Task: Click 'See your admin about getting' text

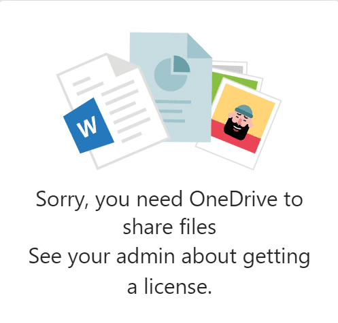Action: coord(169,257)
